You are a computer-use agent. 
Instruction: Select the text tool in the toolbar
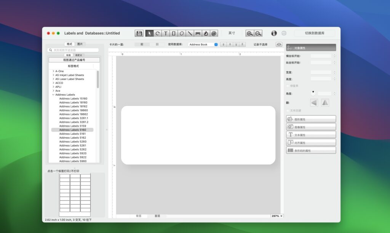tap(165, 34)
